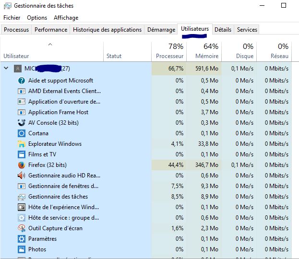Viewport: 299px width, 259px height.
Task: Click the user's 66,7% processor total
Action: click(x=176, y=69)
